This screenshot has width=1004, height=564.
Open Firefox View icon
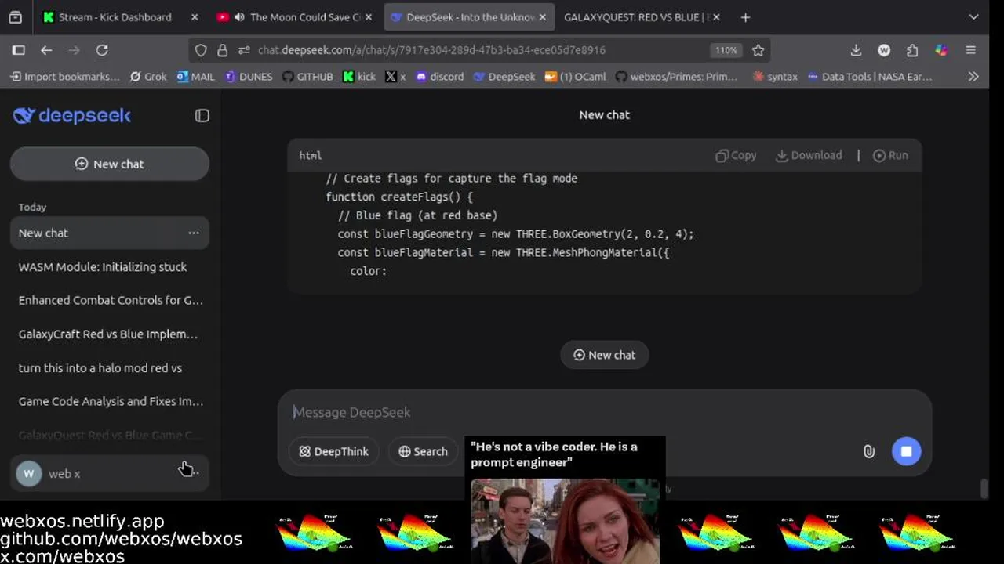point(15,16)
